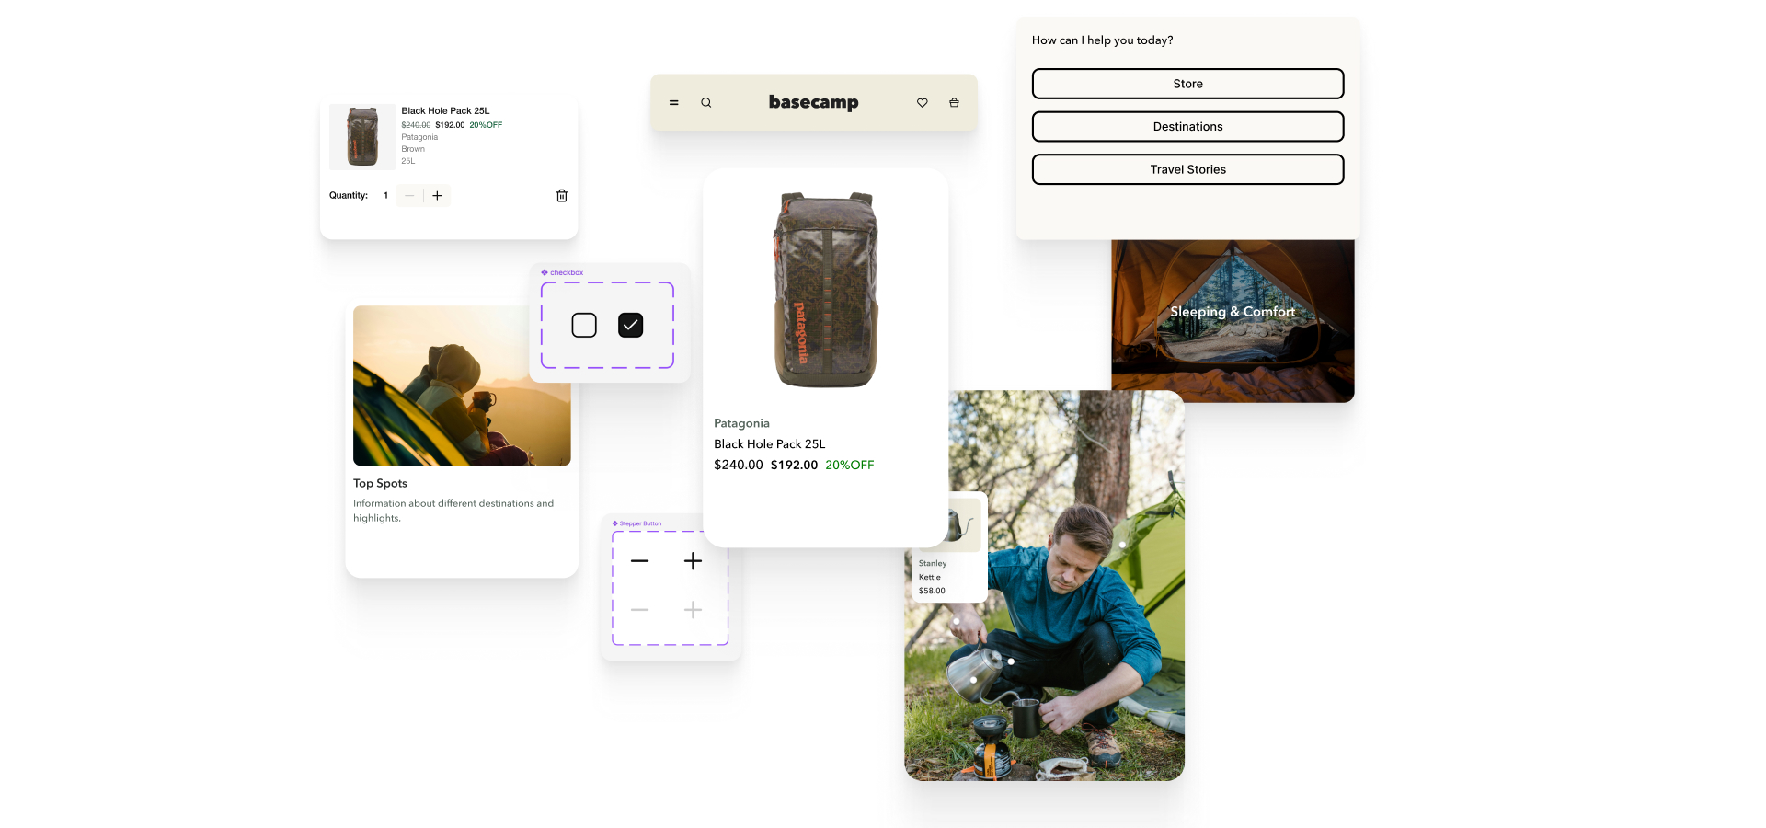Click the '$58.00' kettle price
1766x828 pixels.
932,591
